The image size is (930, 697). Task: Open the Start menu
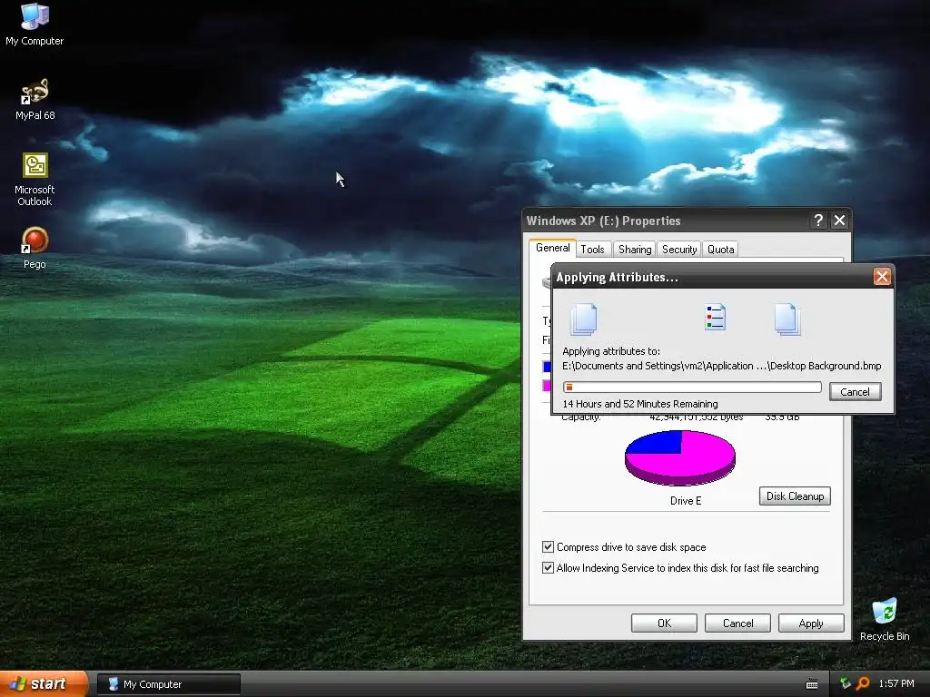click(44, 683)
